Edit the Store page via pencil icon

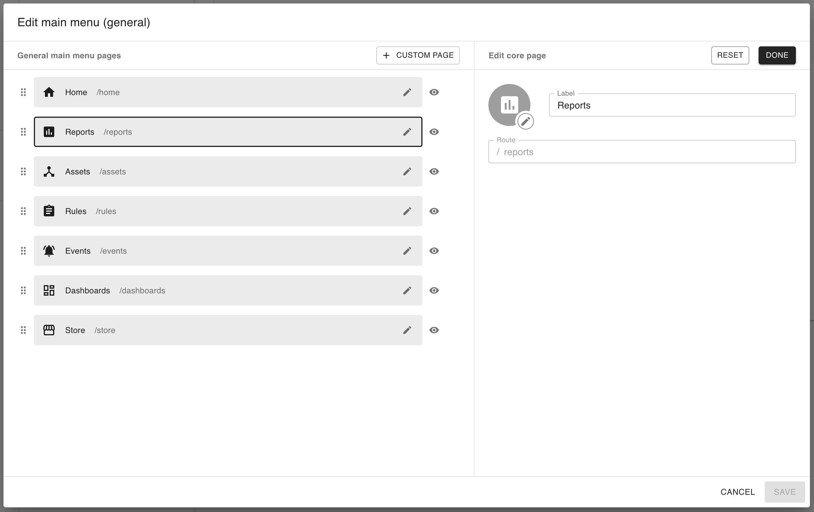point(407,330)
